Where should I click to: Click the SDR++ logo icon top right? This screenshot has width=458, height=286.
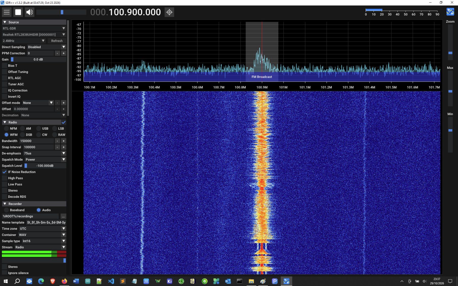(x=450, y=12)
